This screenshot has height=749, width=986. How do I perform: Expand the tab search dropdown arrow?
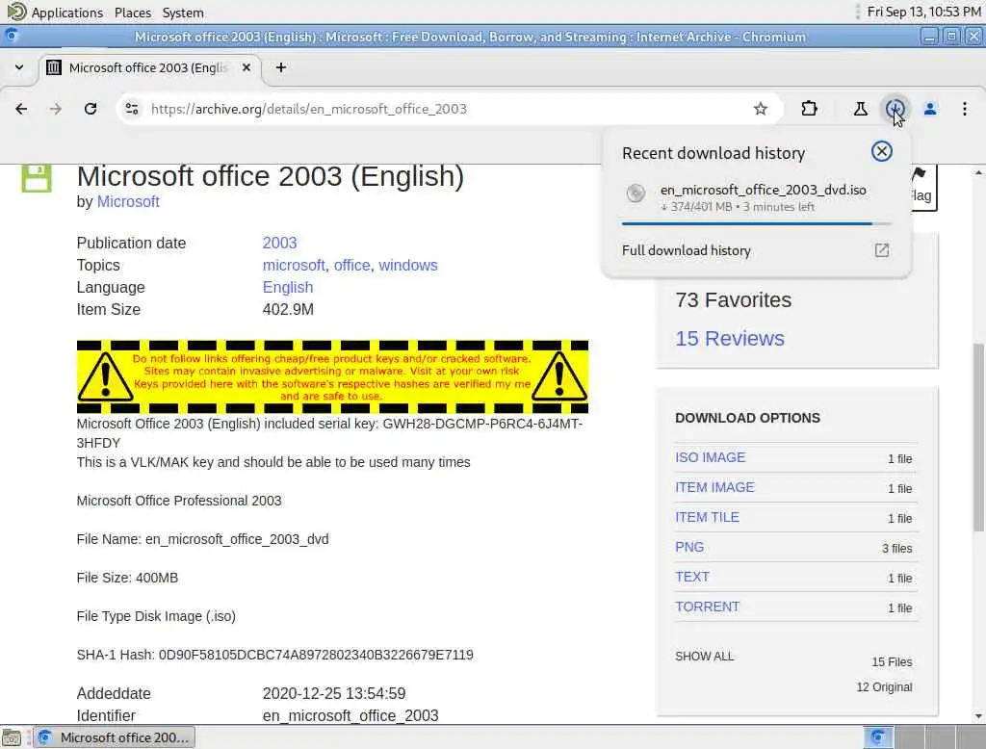19,67
